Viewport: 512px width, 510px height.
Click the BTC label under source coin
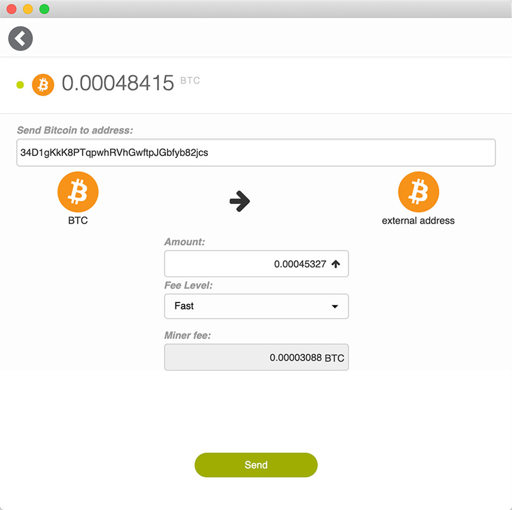(x=77, y=220)
